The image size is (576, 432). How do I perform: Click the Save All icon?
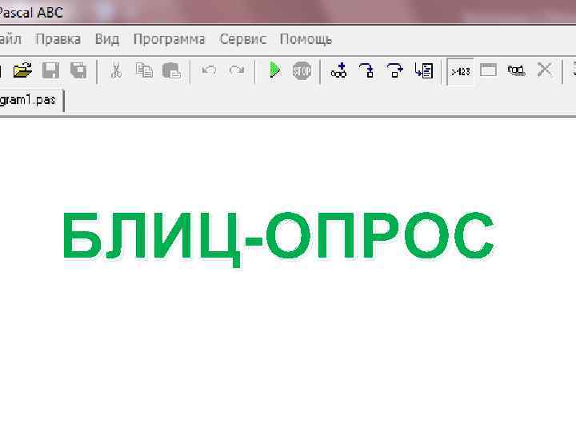click(x=78, y=70)
